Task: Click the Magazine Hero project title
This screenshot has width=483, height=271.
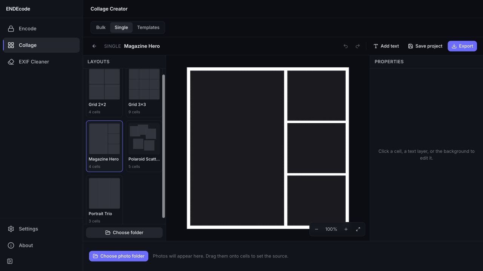Action: click(x=142, y=46)
